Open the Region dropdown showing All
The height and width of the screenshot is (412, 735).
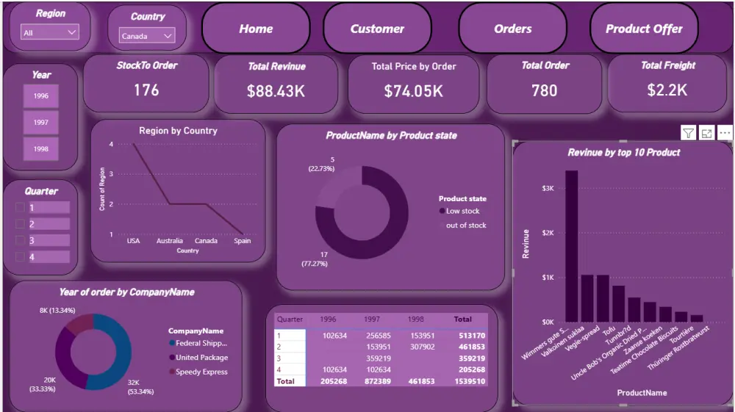(x=50, y=32)
